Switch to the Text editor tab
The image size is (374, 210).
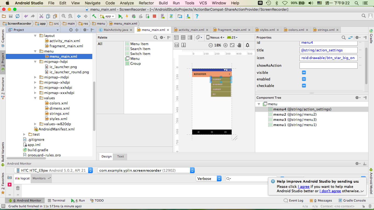point(120,156)
